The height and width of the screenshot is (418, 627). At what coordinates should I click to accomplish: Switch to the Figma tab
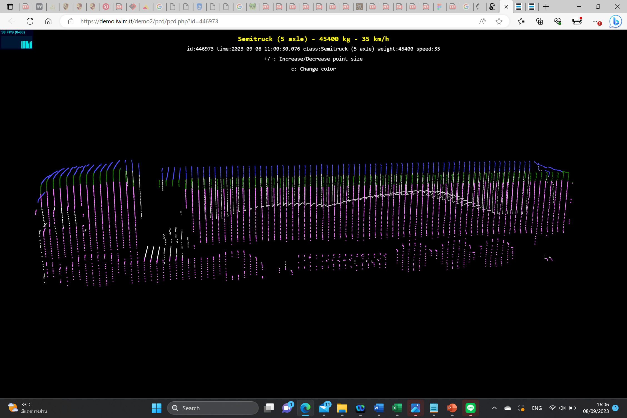click(x=439, y=7)
